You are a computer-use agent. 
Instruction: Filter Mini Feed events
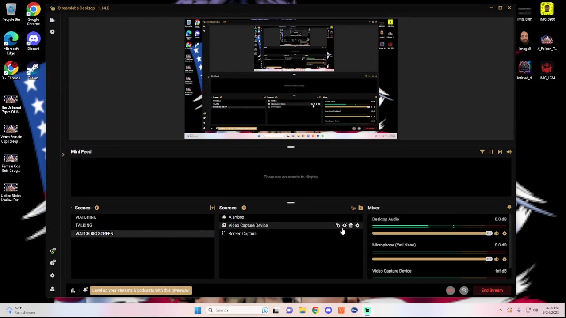click(482, 152)
